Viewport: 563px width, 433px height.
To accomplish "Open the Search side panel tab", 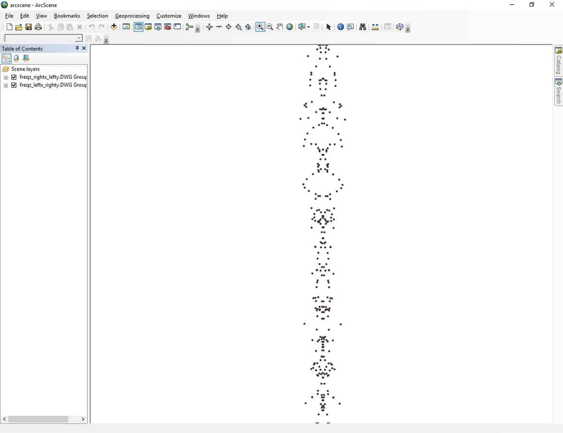I will [558, 91].
